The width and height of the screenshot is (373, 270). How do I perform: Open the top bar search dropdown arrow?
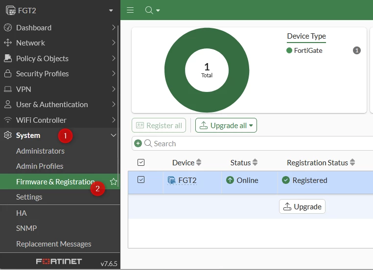[158, 10]
